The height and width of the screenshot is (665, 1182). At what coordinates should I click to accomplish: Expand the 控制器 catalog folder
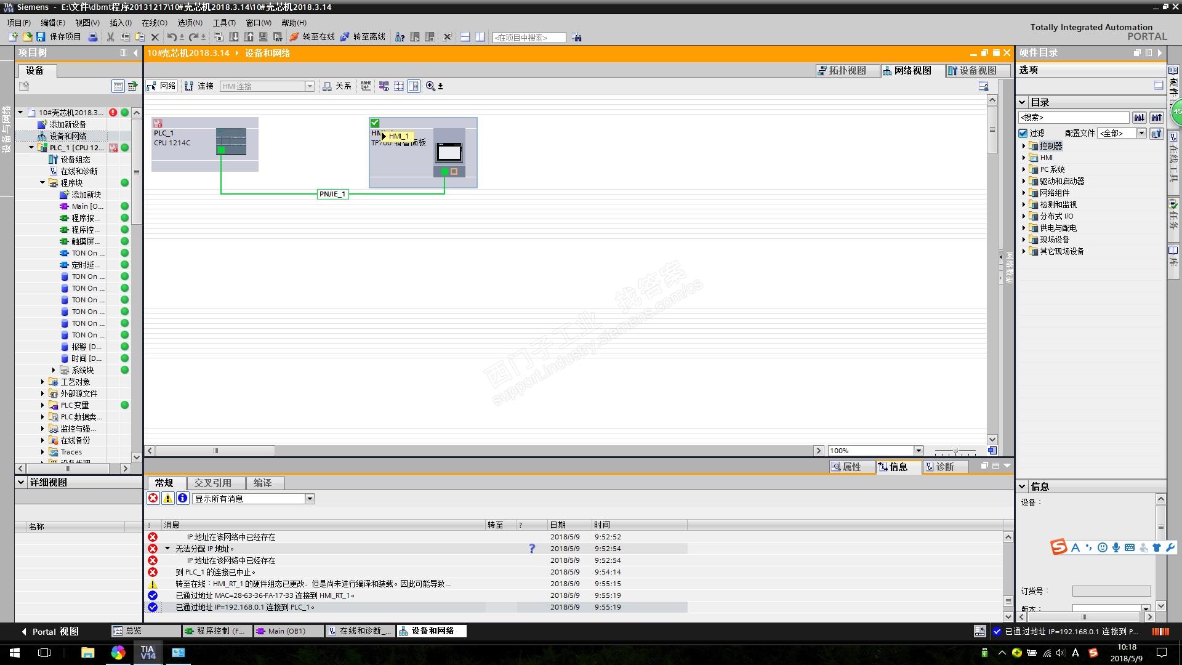1024,146
